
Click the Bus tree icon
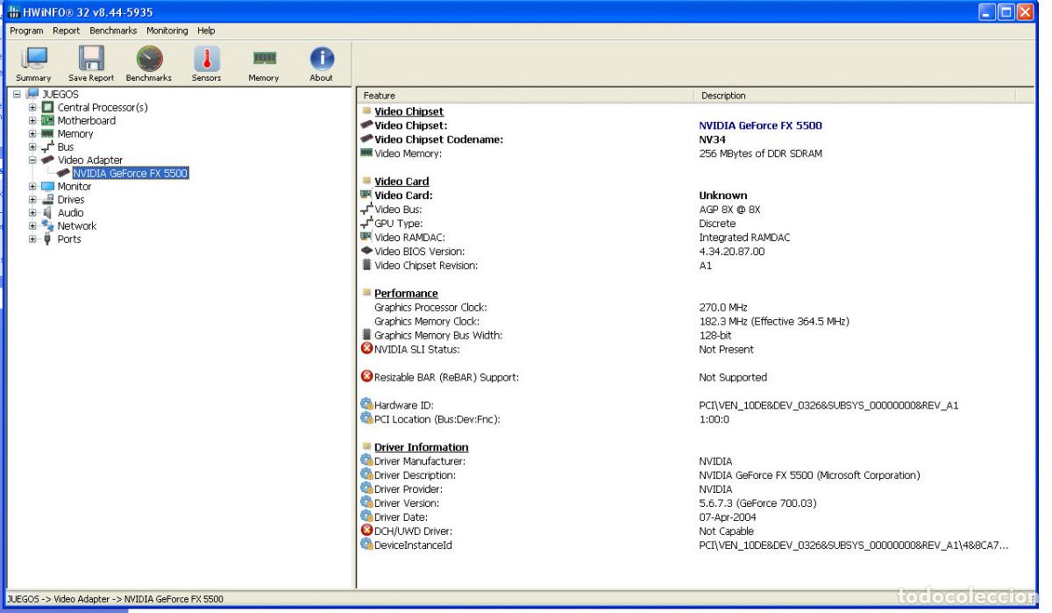48,146
